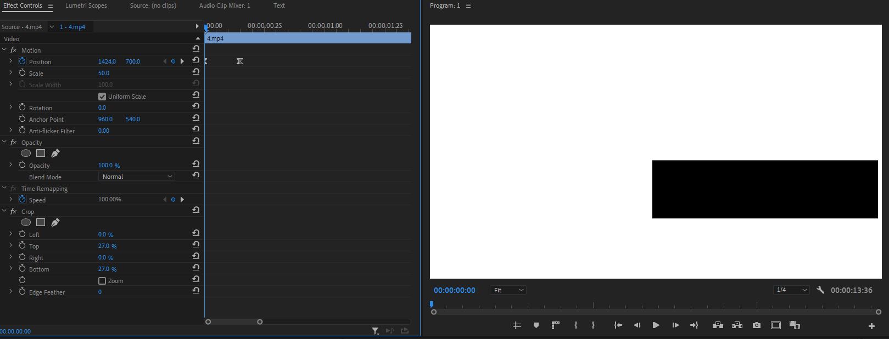Go to previous Speed keyframe

[164, 200]
